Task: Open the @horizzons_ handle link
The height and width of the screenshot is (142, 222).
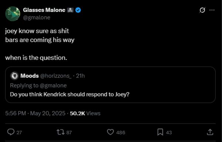Action: 56,76
